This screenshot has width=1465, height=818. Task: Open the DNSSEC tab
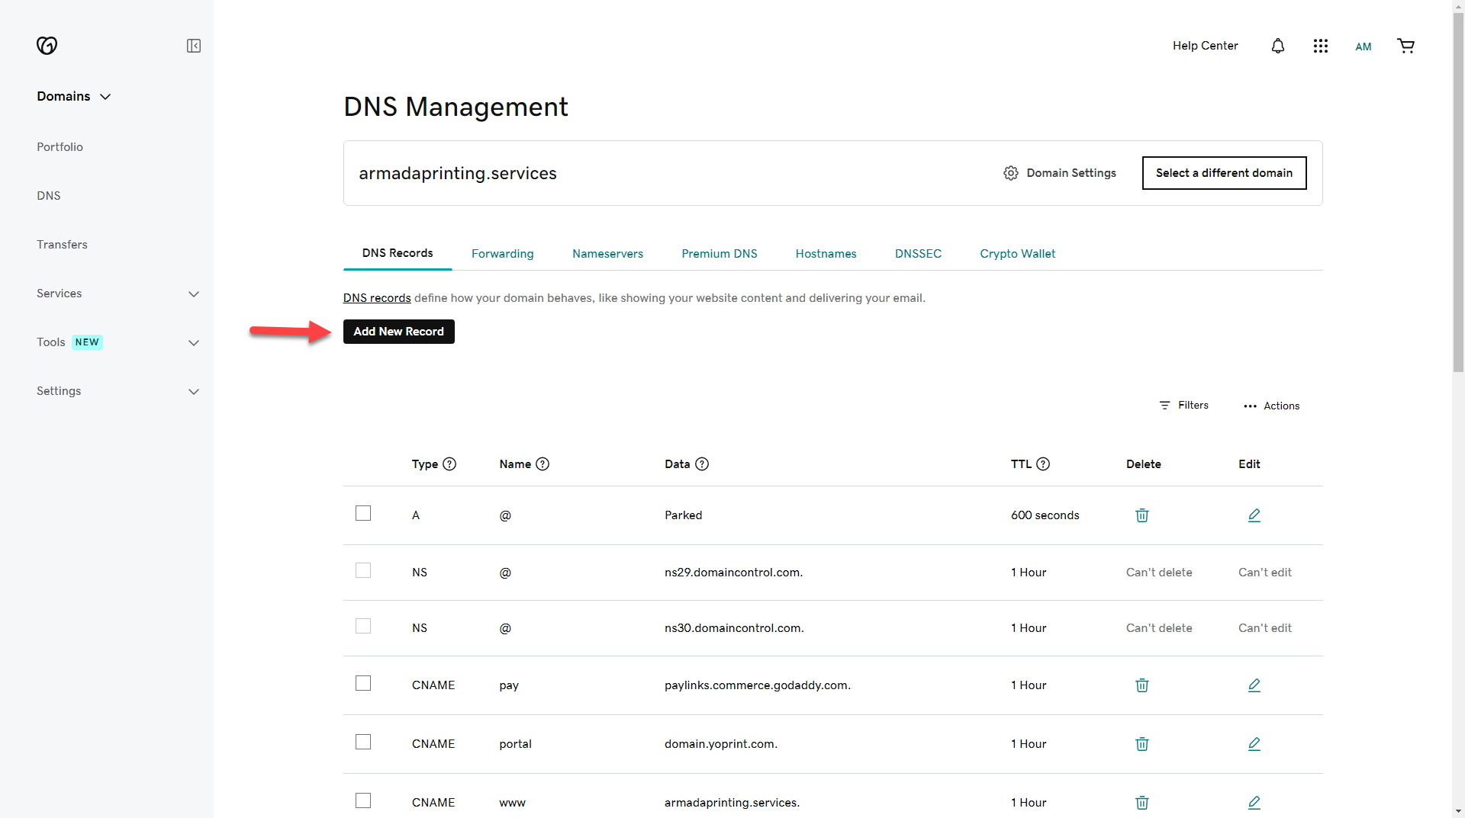point(918,254)
